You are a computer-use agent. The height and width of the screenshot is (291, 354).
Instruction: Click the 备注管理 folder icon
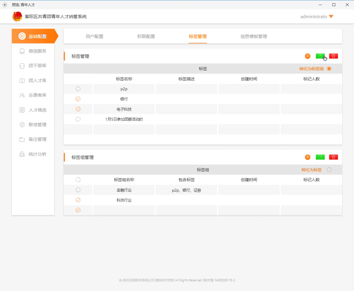(22, 139)
